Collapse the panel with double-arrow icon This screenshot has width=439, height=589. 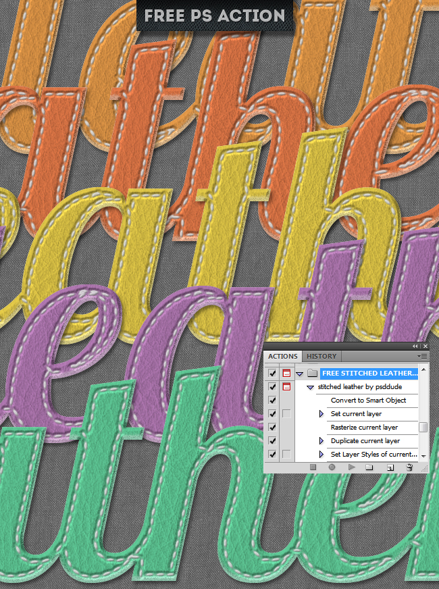click(x=415, y=346)
